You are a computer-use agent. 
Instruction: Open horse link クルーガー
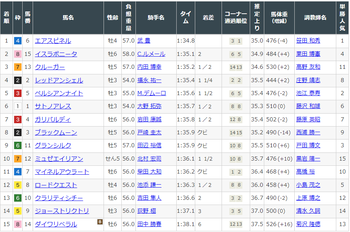pyautogui.click(x=50, y=67)
